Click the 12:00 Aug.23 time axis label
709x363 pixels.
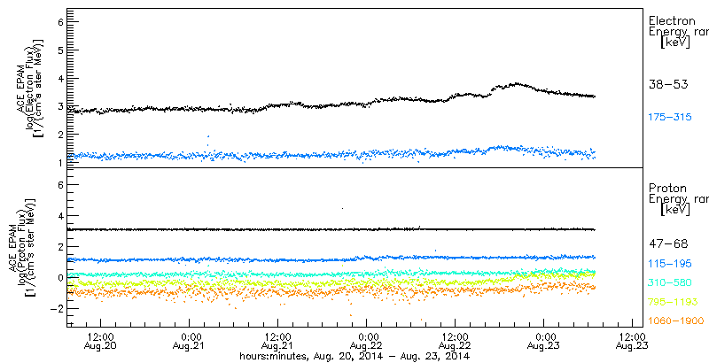tap(633, 342)
